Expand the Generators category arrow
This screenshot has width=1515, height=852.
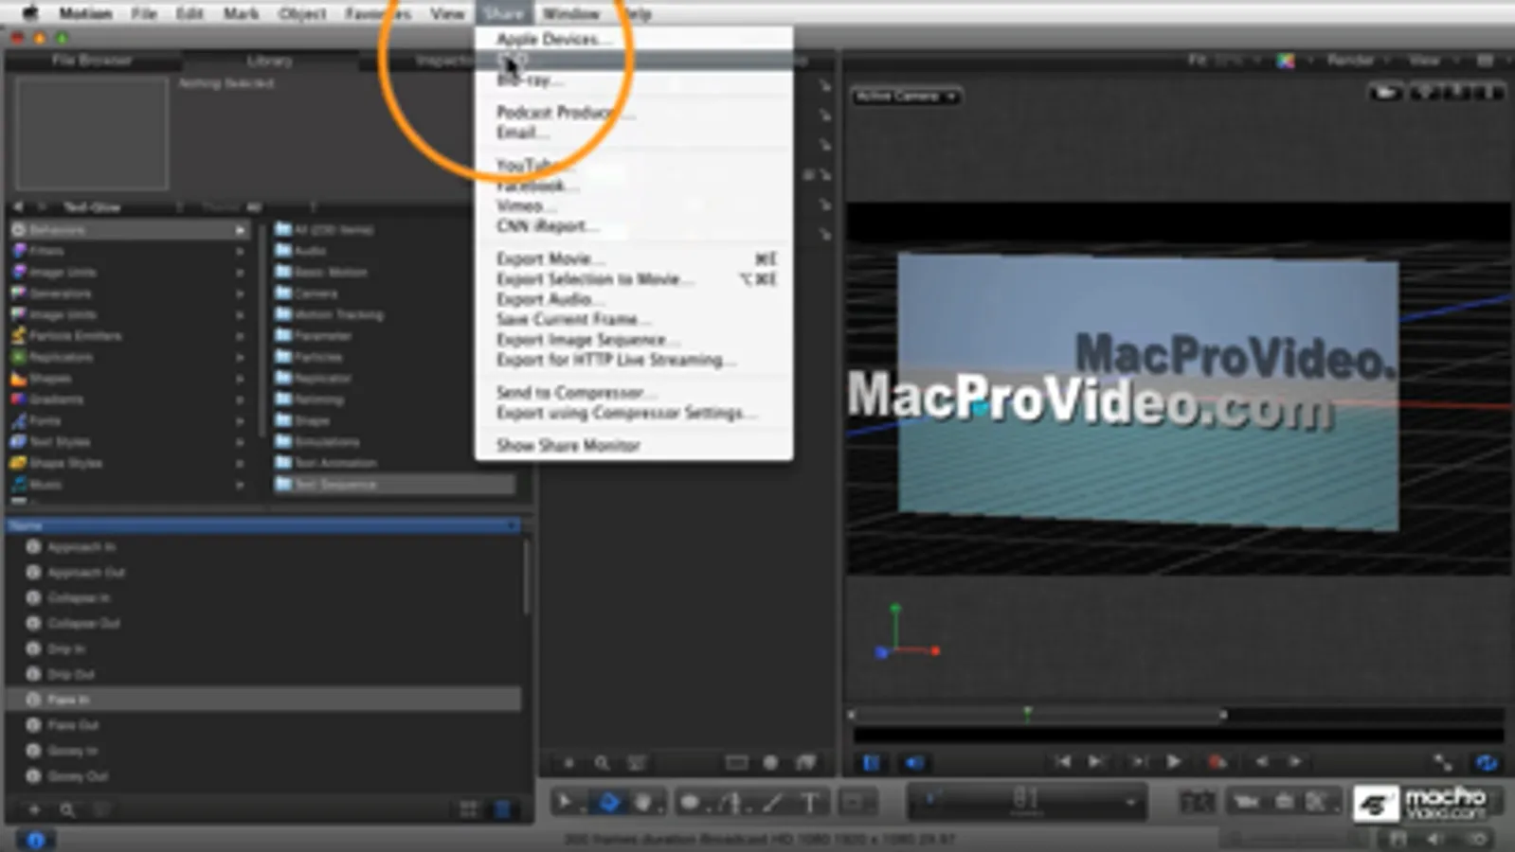pos(239,293)
